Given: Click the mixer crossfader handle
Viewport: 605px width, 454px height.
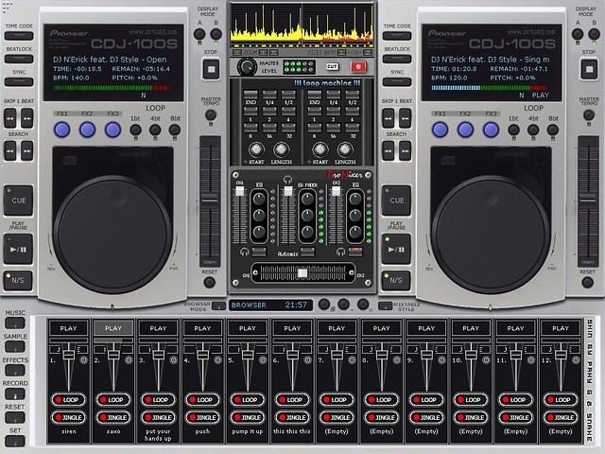Looking at the screenshot, I should coord(302,273).
